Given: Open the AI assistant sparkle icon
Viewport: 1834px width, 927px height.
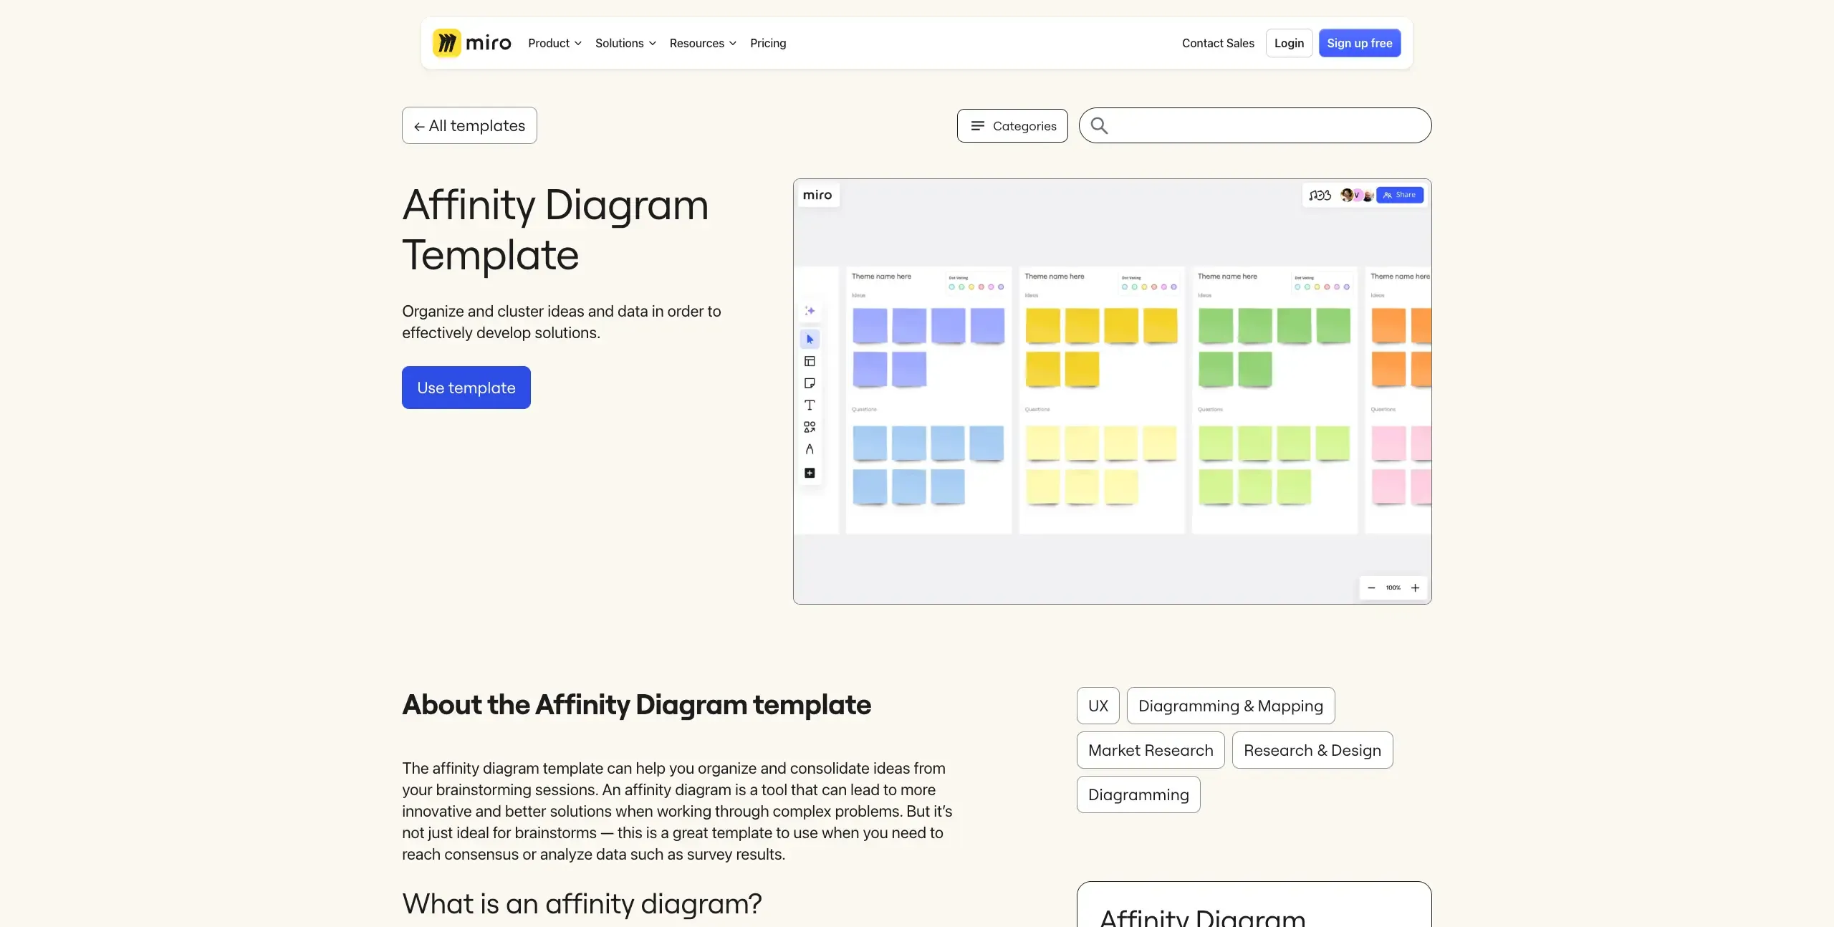Looking at the screenshot, I should click(809, 311).
